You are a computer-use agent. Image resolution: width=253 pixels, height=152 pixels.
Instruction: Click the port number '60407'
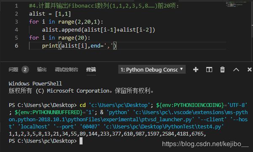[90, 127]
